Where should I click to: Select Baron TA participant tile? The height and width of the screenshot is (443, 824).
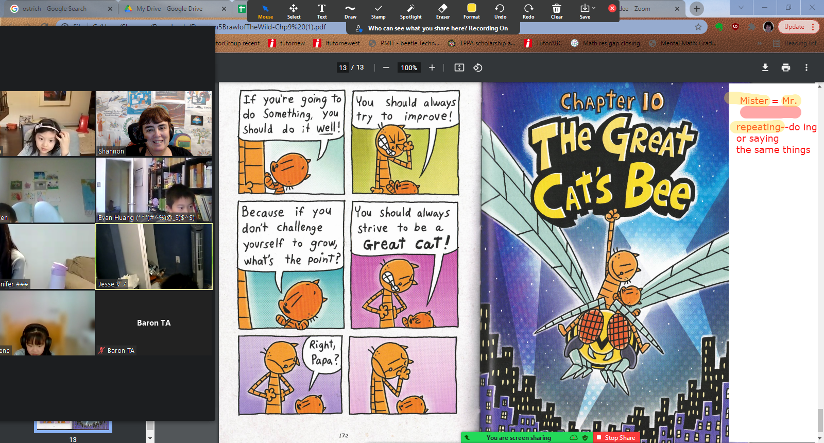(x=154, y=323)
